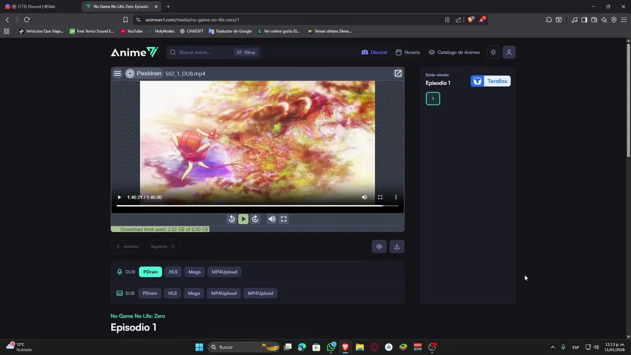Open WhatsApp from the taskbar
Viewport: 631px width, 355px height.
331,347
